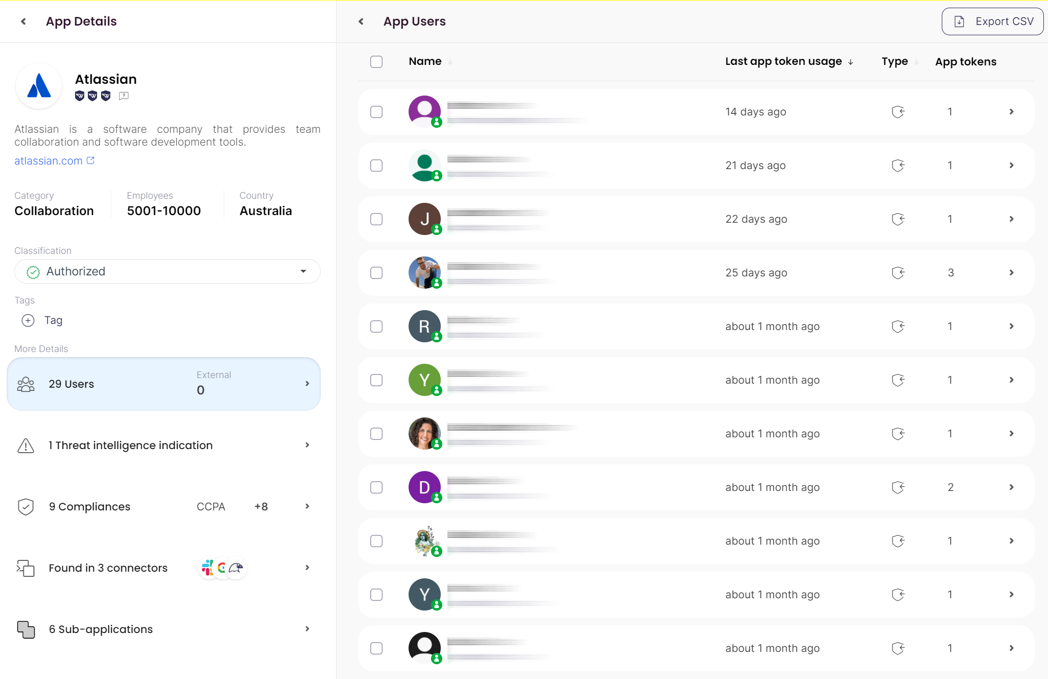Check the 25 days ago user row

pos(376,273)
